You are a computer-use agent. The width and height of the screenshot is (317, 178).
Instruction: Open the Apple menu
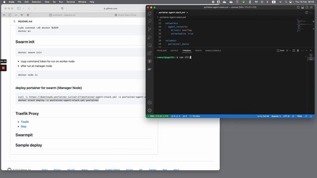4,2
